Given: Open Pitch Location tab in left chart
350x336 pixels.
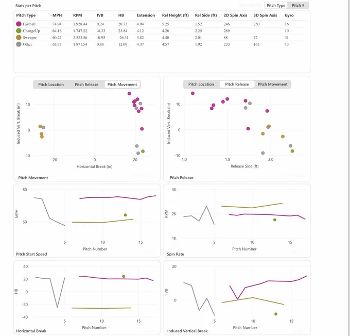Looking at the screenshot, I should (51, 85).
